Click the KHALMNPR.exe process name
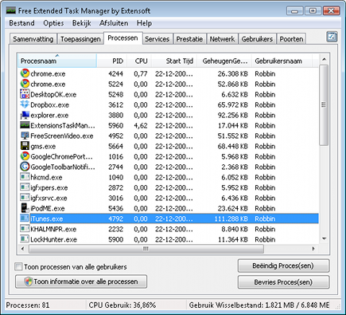This screenshot has width=346, height=315. click(53, 229)
